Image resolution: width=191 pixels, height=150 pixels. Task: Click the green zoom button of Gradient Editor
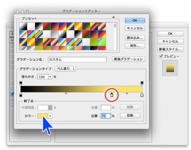pyautogui.click(x=27, y=11)
